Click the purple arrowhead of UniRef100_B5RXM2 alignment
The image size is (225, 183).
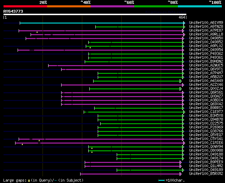(x=181, y=174)
